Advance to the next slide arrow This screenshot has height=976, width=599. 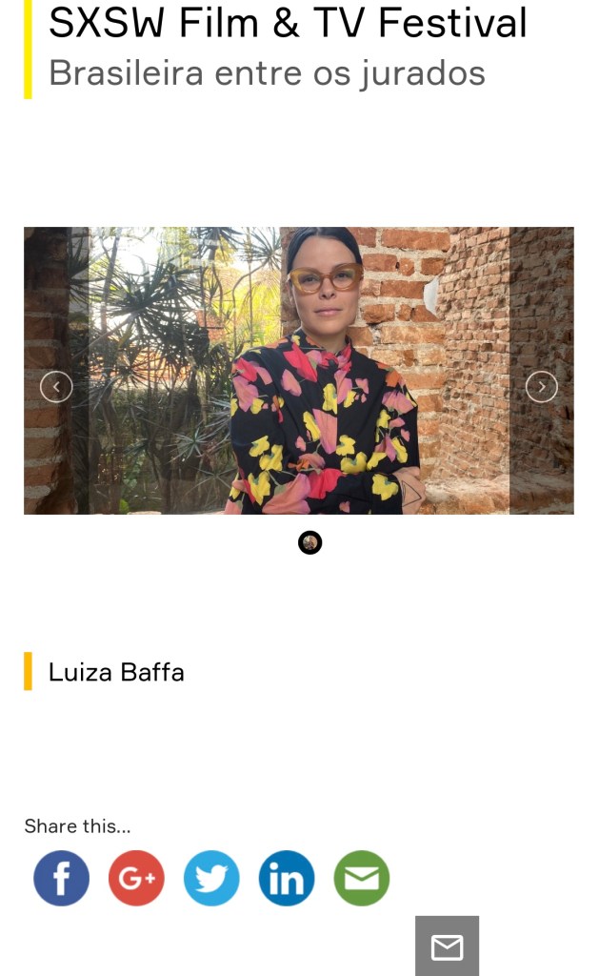(x=542, y=387)
